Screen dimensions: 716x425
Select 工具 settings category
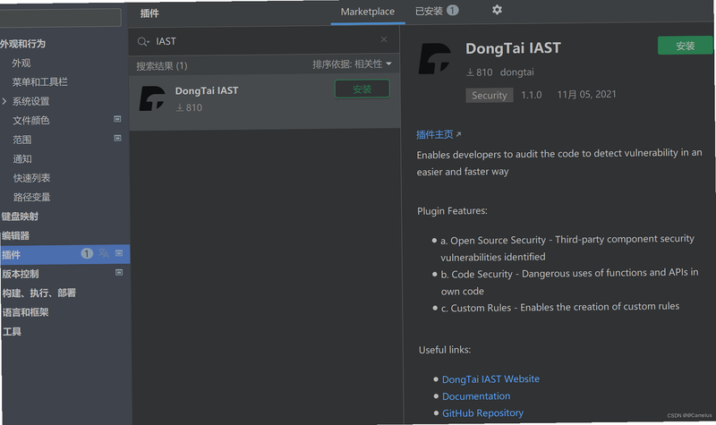[x=12, y=331]
